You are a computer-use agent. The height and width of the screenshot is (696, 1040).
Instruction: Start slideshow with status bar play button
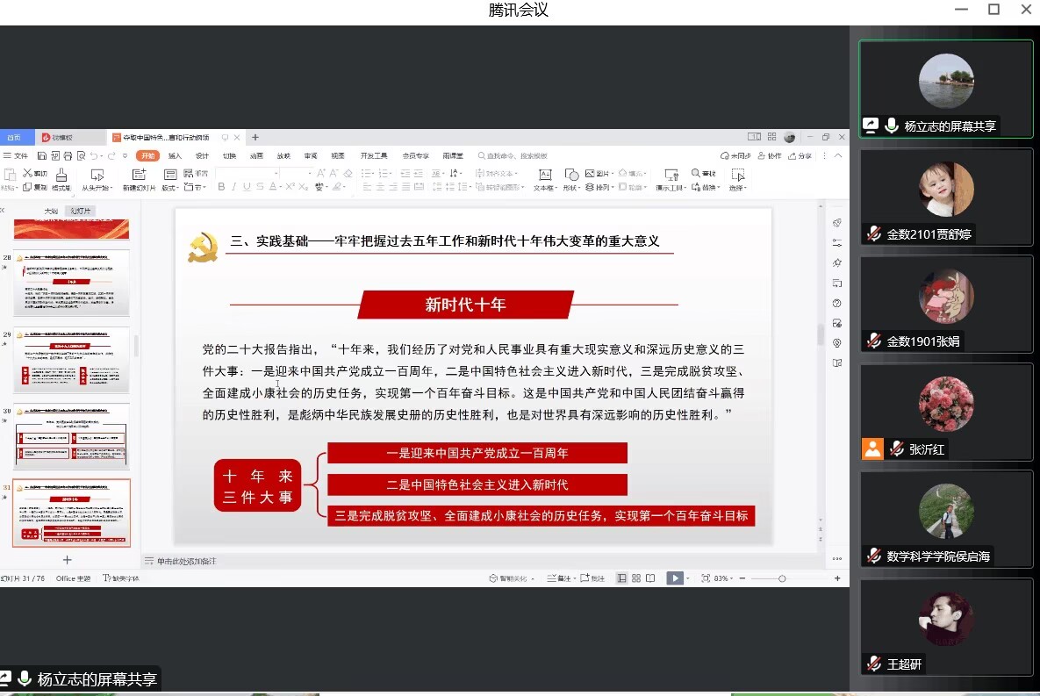[673, 578]
